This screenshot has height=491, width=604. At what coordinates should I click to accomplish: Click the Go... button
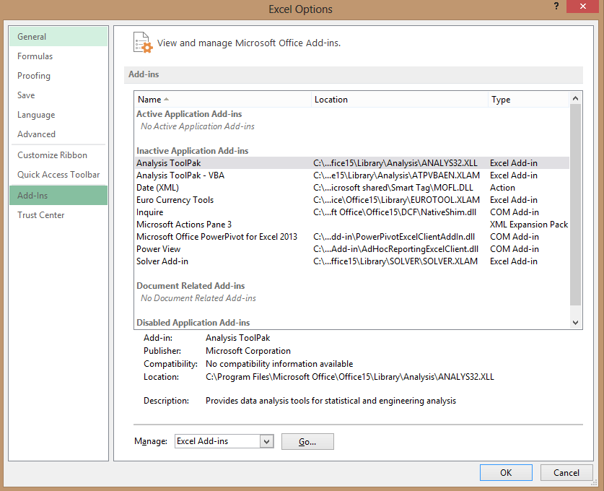pyautogui.click(x=307, y=442)
